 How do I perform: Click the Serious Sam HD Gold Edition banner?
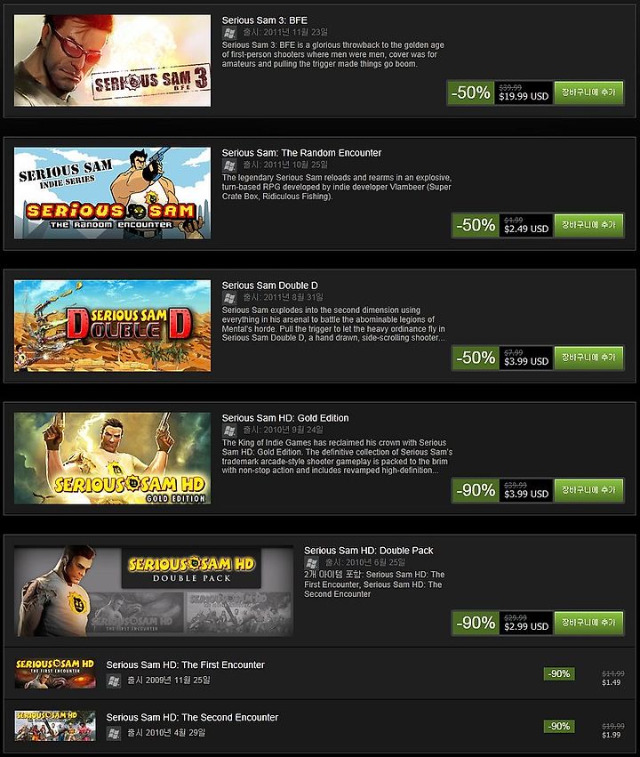[x=112, y=458]
